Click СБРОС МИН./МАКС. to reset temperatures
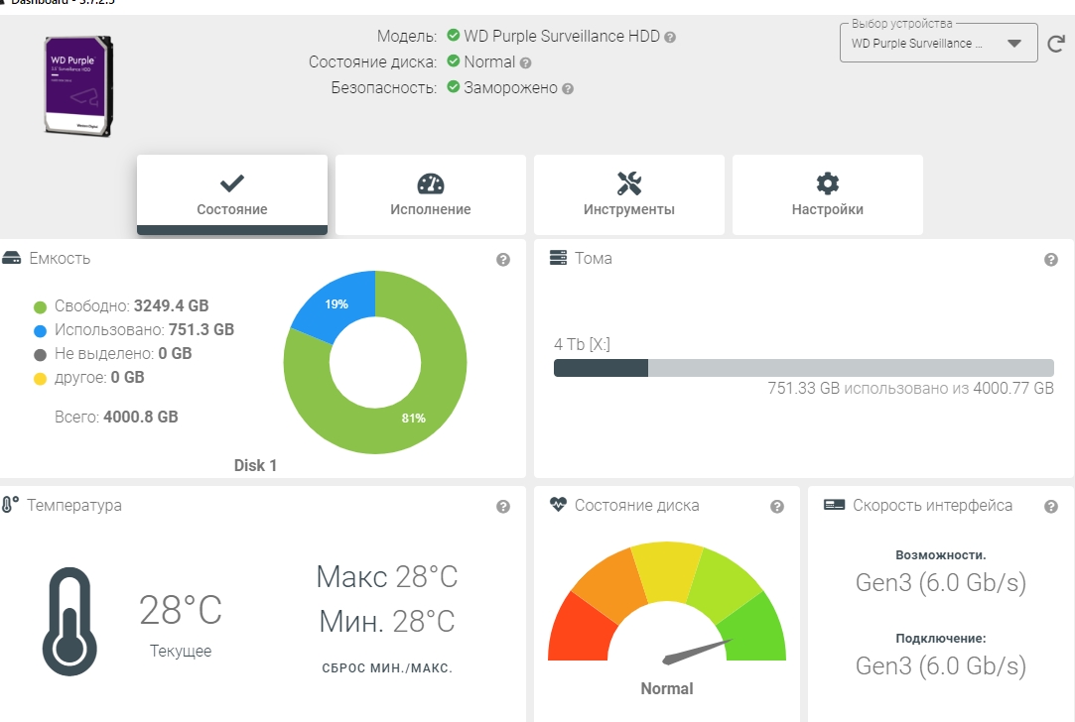1075x722 pixels. (x=387, y=668)
